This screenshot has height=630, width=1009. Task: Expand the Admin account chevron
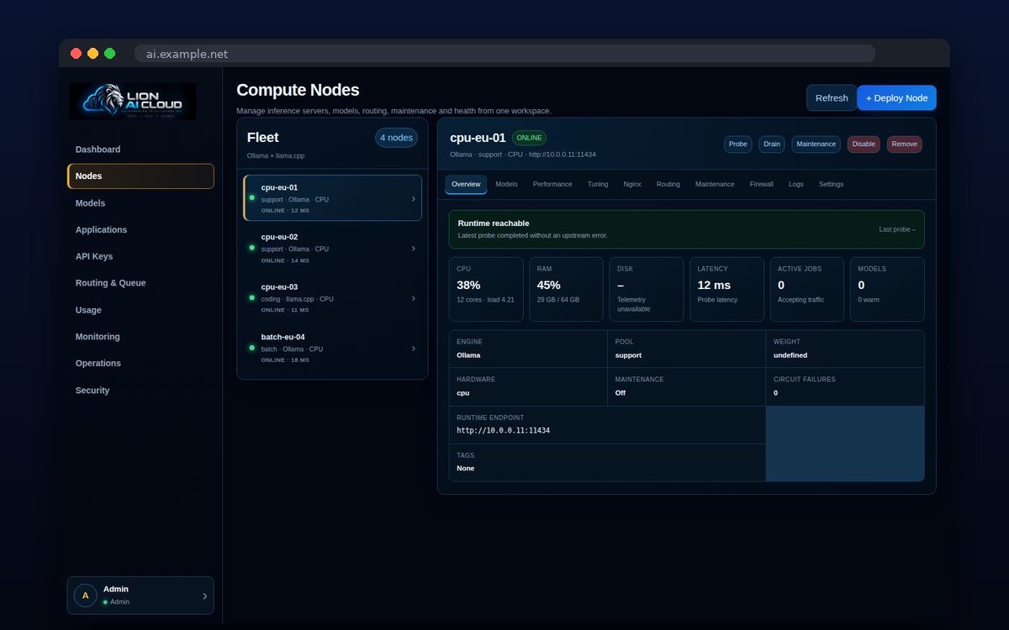pos(204,596)
